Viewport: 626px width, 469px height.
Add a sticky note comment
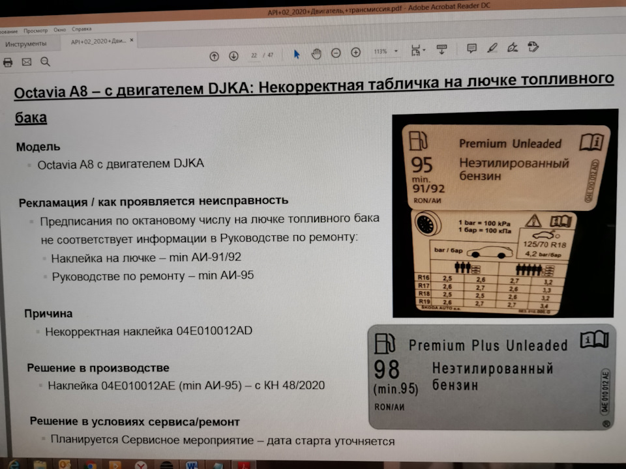[x=471, y=49]
